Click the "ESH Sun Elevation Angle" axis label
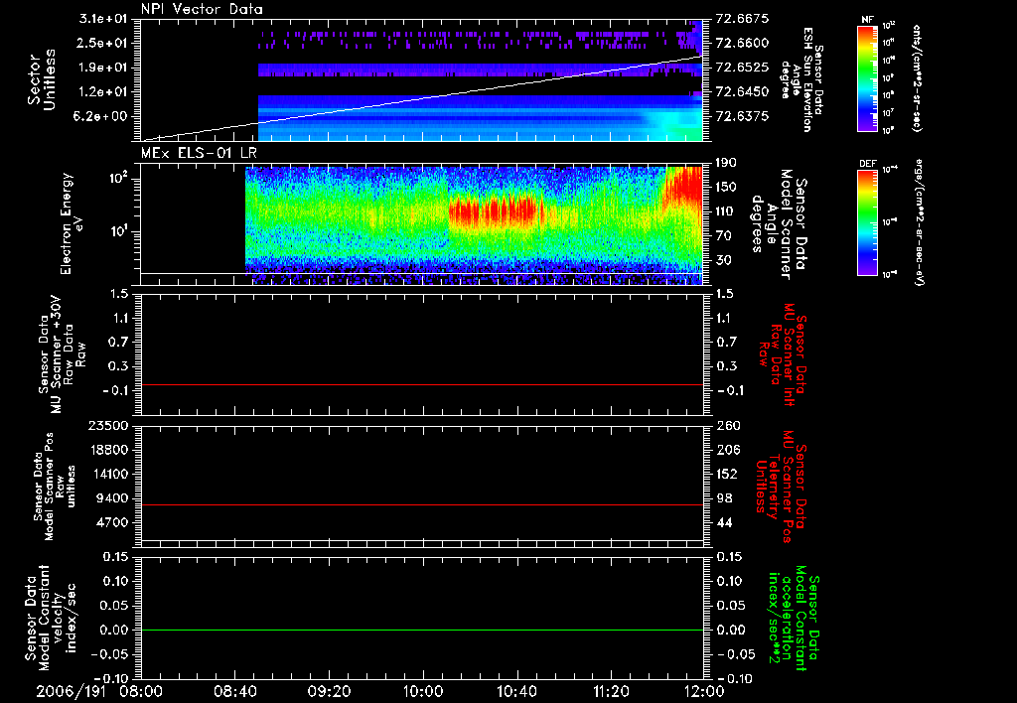The height and width of the screenshot is (703, 1017). (x=801, y=79)
